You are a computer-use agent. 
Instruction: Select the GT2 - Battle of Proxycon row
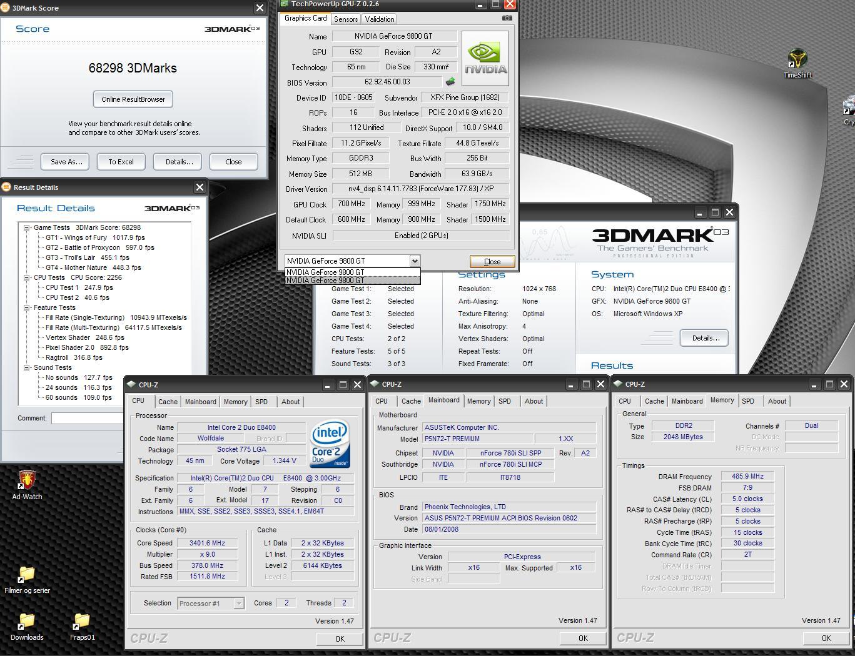tap(99, 247)
